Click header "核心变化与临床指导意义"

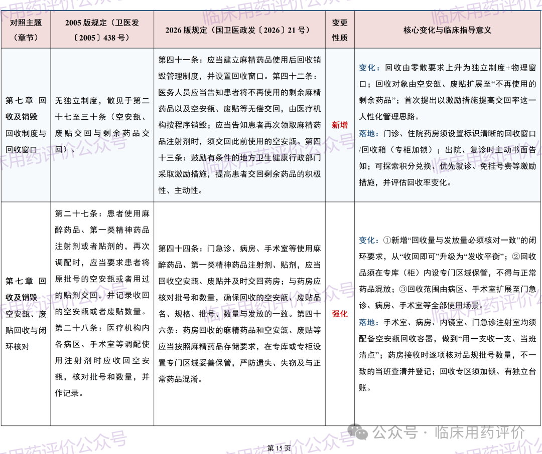(447, 30)
